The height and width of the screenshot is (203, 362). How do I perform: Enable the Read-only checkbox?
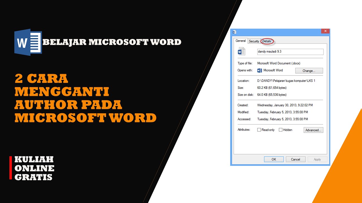click(x=259, y=130)
